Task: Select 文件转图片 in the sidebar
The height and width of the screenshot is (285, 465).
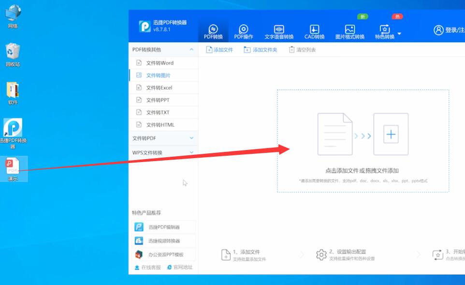Action: click(164, 75)
